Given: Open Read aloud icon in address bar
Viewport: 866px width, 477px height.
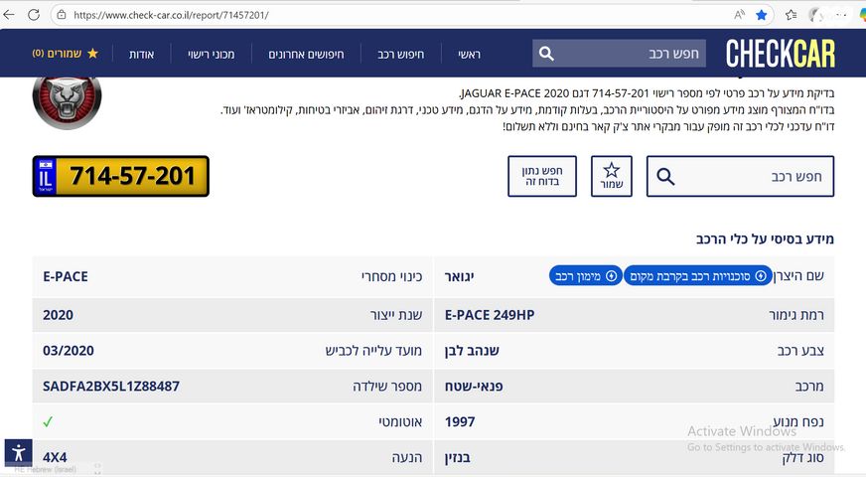Looking at the screenshot, I should click(739, 15).
